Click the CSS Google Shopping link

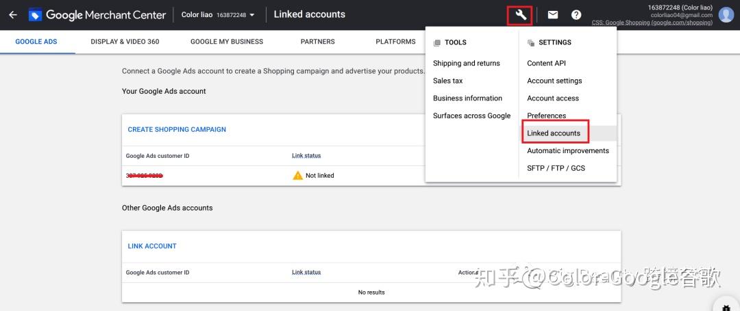(652, 23)
